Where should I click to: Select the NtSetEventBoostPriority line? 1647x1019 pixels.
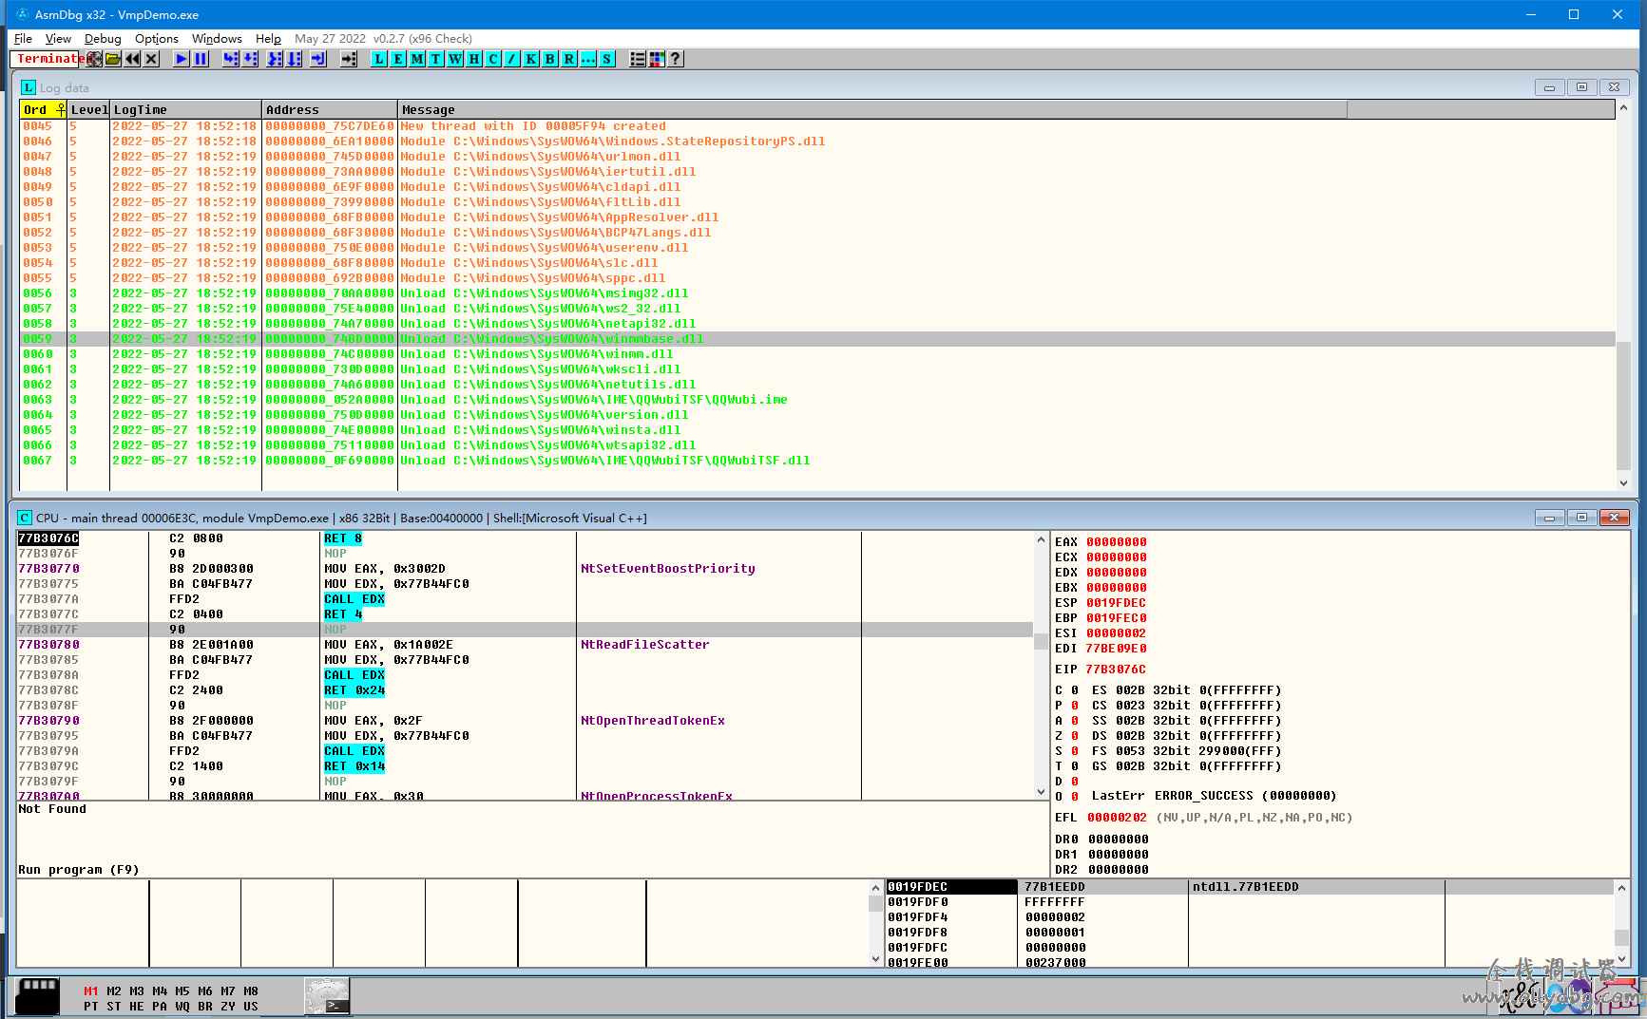[x=526, y=569]
